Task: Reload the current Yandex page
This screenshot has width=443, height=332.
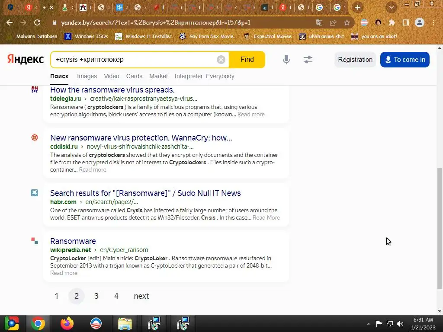Action: (x=37, y=22)
